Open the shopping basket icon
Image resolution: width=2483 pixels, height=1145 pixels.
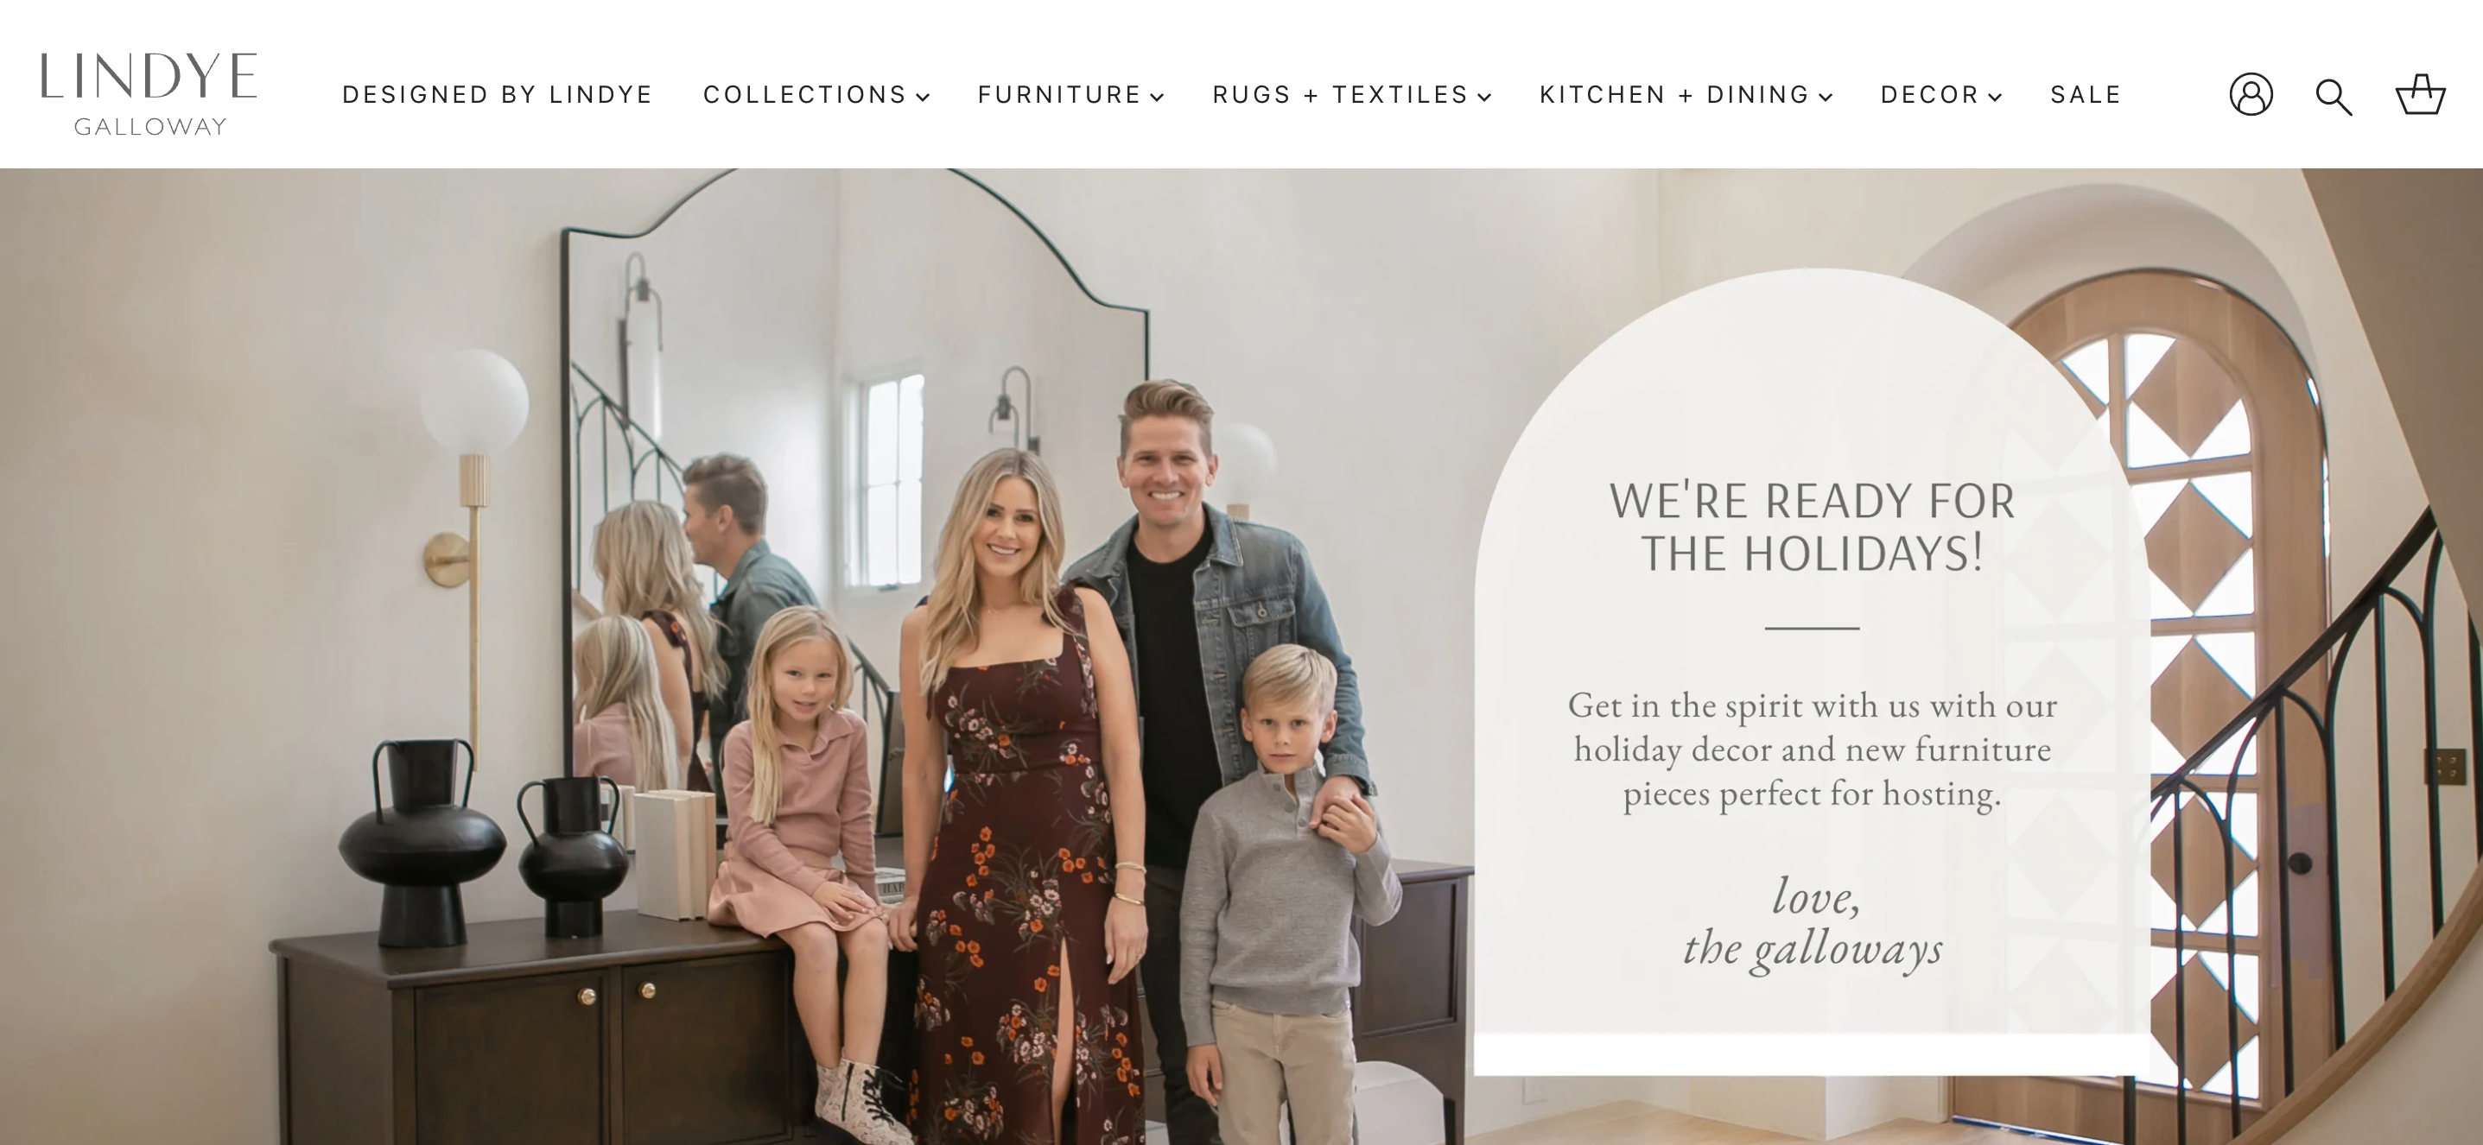[2420, 94]
